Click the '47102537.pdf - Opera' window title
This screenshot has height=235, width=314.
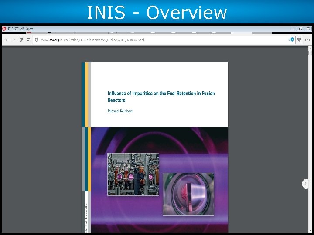pos(20,29)
